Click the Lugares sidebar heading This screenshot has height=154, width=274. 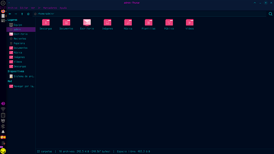coord(12,20)
